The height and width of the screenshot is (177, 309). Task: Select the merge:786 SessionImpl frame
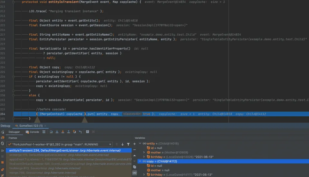(x=69, y=173)
